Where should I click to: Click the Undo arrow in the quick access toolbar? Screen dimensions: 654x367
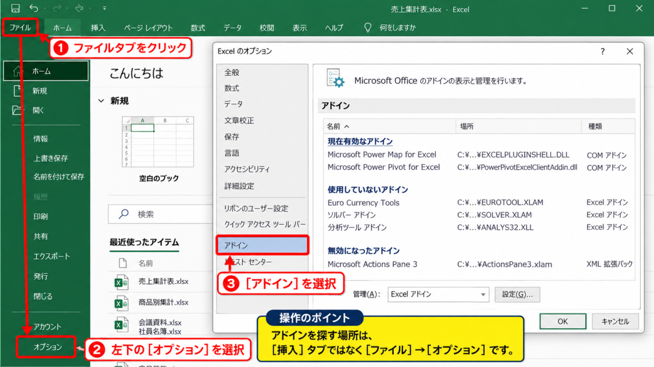click(34, 9)
